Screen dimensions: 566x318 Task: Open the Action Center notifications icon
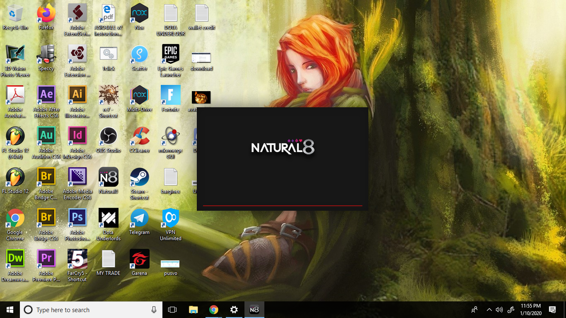click(x=552, y=310)
